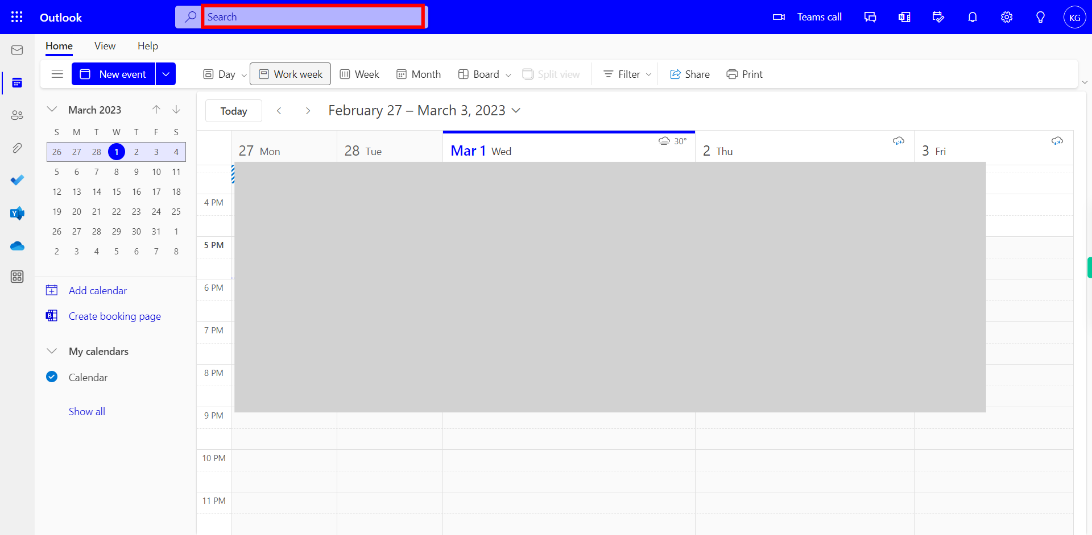Open the Board dropdown arrow
Viewport: 1092px width, 535px height.
click(508, 75)
